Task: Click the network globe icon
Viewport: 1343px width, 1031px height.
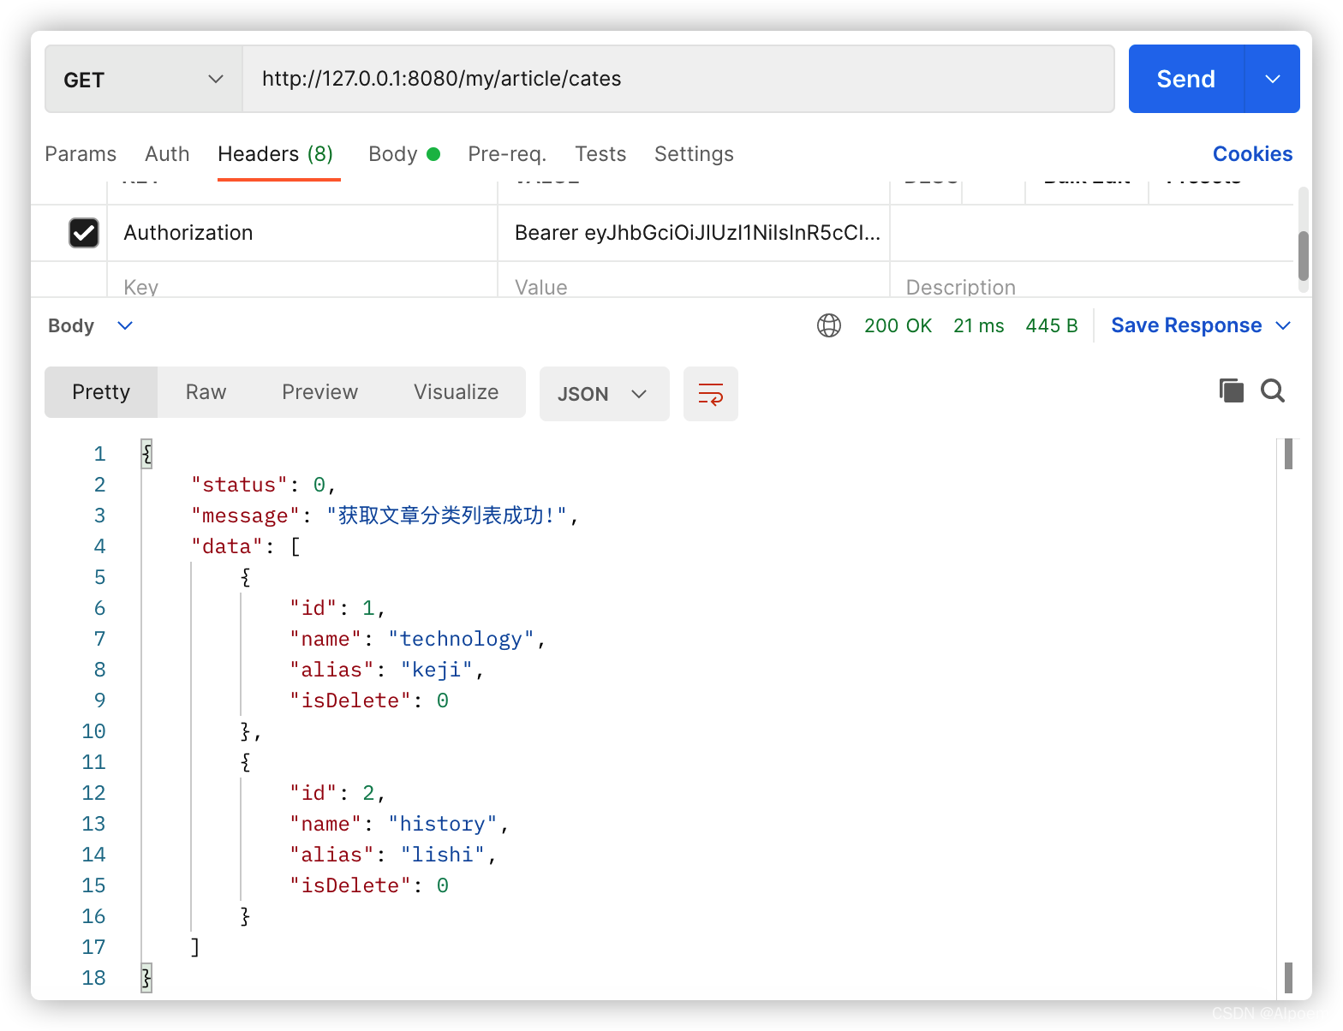Action: point(829,325)
